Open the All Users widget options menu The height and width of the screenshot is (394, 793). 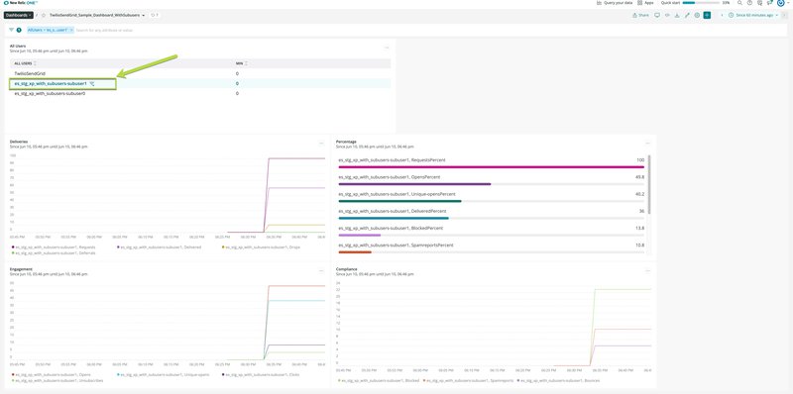click(387, 48)
